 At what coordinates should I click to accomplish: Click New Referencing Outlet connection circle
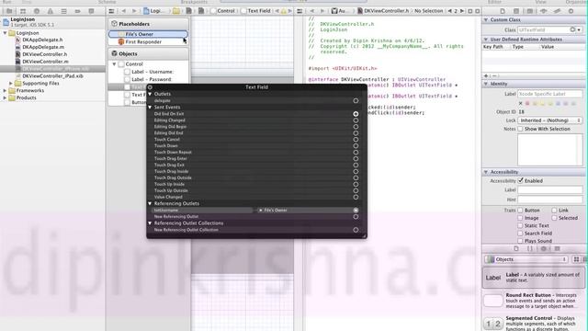click(x=356, y=217)
